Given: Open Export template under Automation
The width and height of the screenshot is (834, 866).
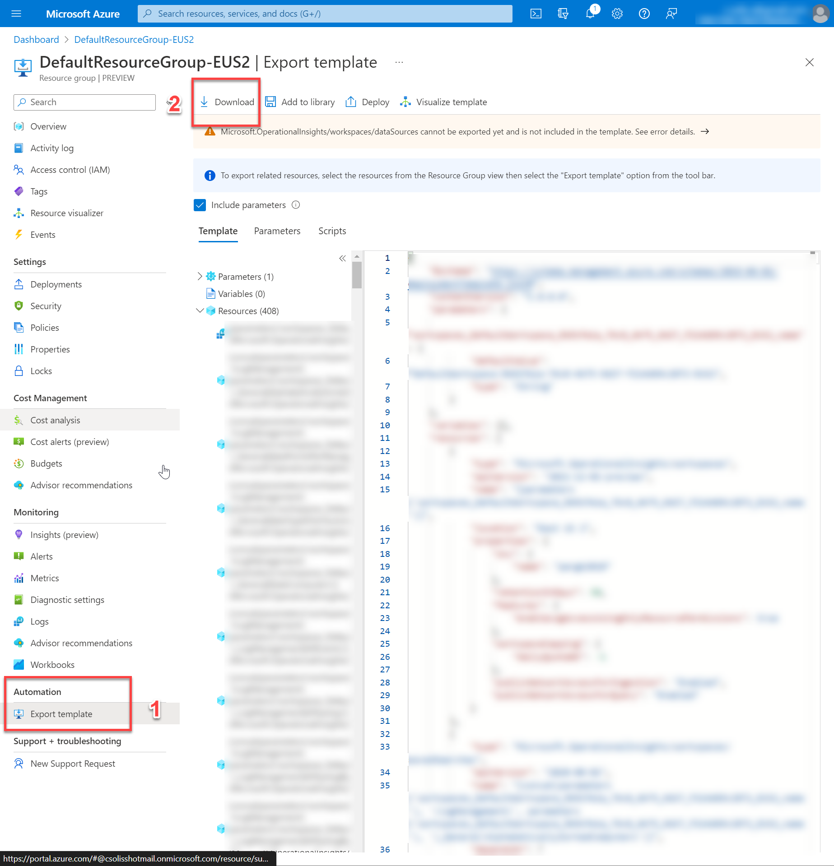Looking at the screenshot, I should pos(61,714).
